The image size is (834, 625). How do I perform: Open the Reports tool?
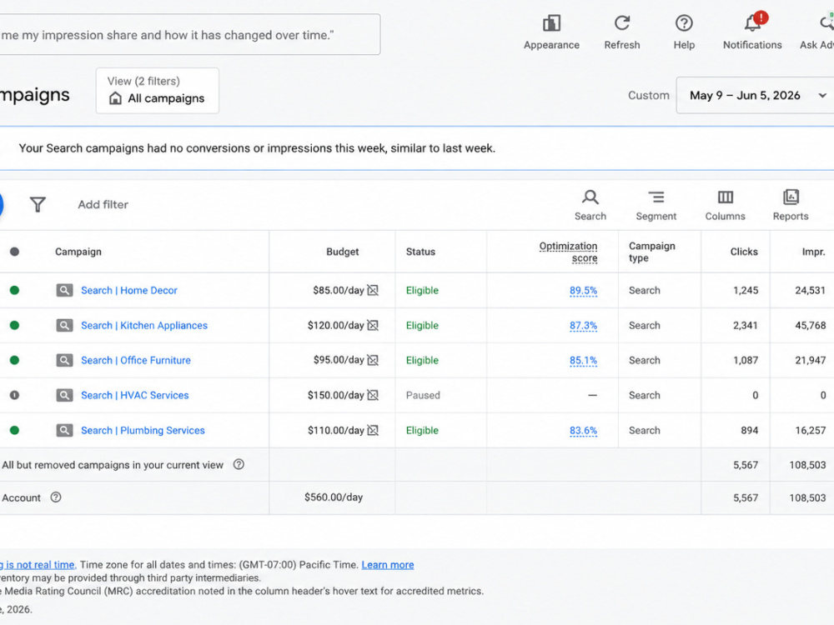coord(791,205)
